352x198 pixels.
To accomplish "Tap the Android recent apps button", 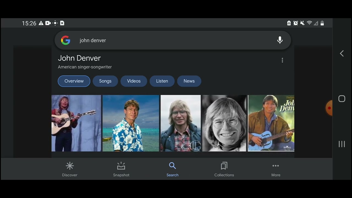I will tap(342, 144).
